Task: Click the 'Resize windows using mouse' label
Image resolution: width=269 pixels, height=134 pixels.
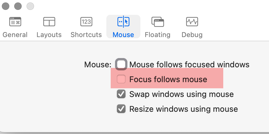Action: (x=184, y=109)
